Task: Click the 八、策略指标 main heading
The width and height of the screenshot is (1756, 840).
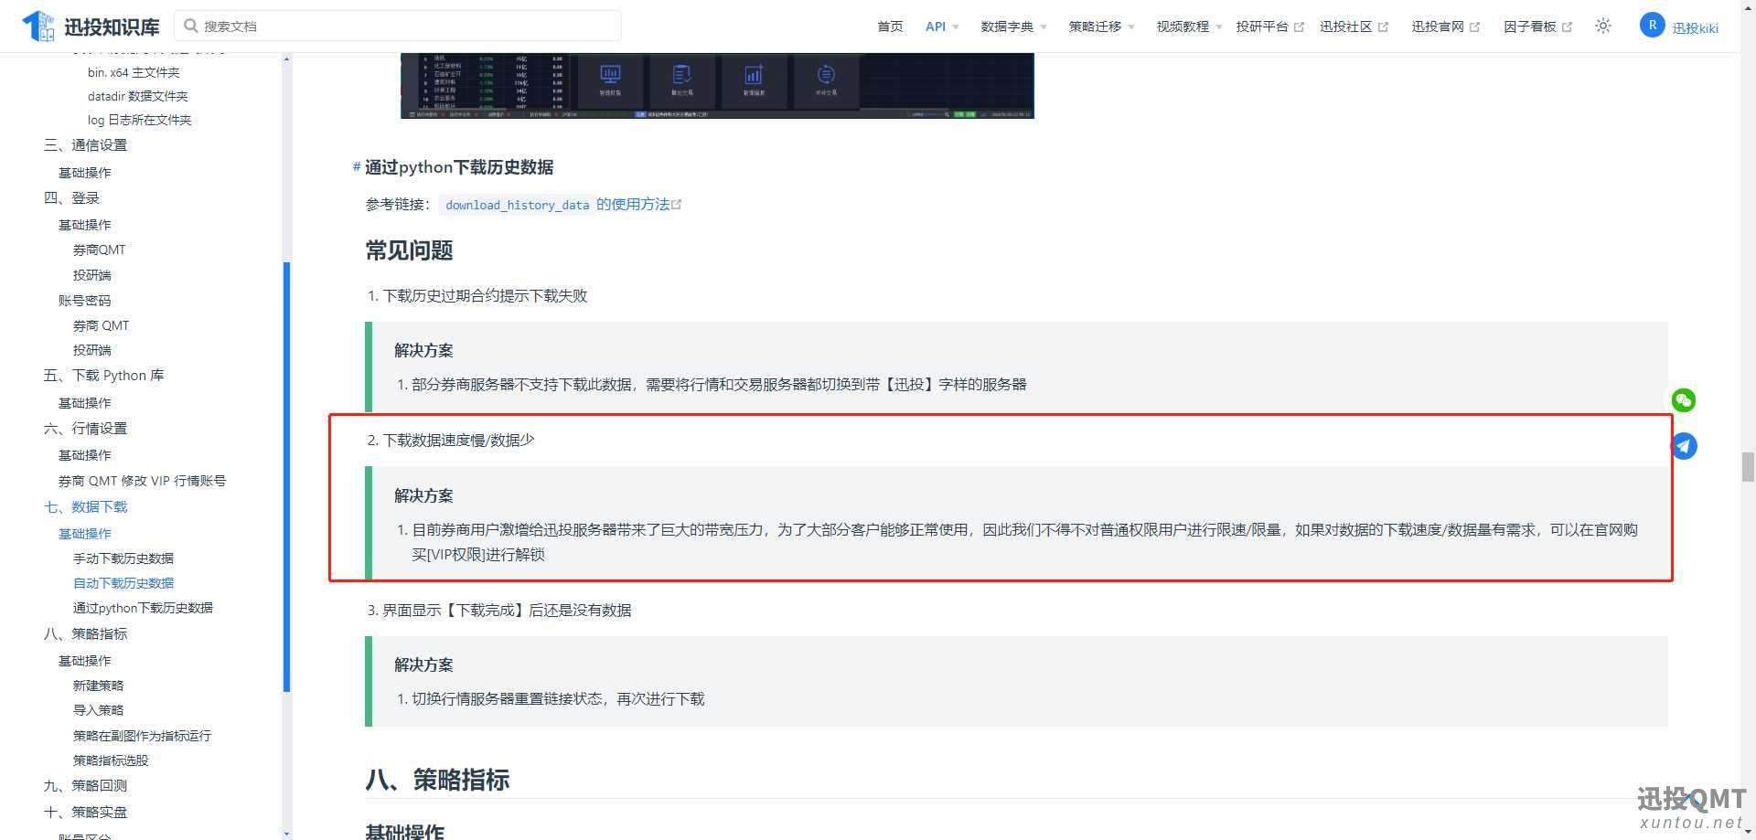Action: tap(437, 780)
